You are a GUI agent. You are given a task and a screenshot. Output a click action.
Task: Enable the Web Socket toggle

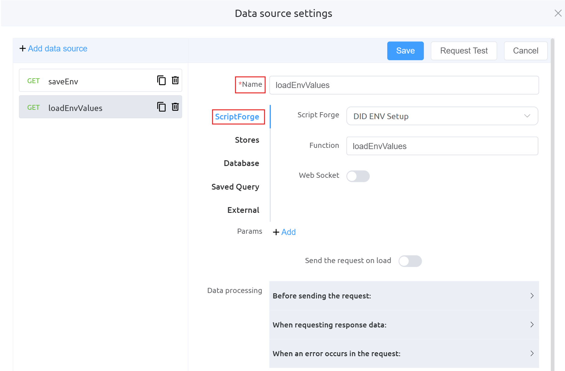coord(358,176)
